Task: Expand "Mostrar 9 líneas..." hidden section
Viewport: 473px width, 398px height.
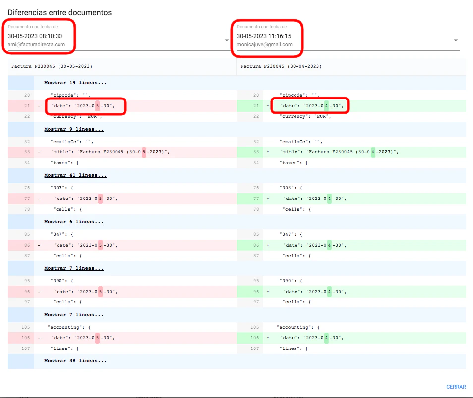Action: 73,129
